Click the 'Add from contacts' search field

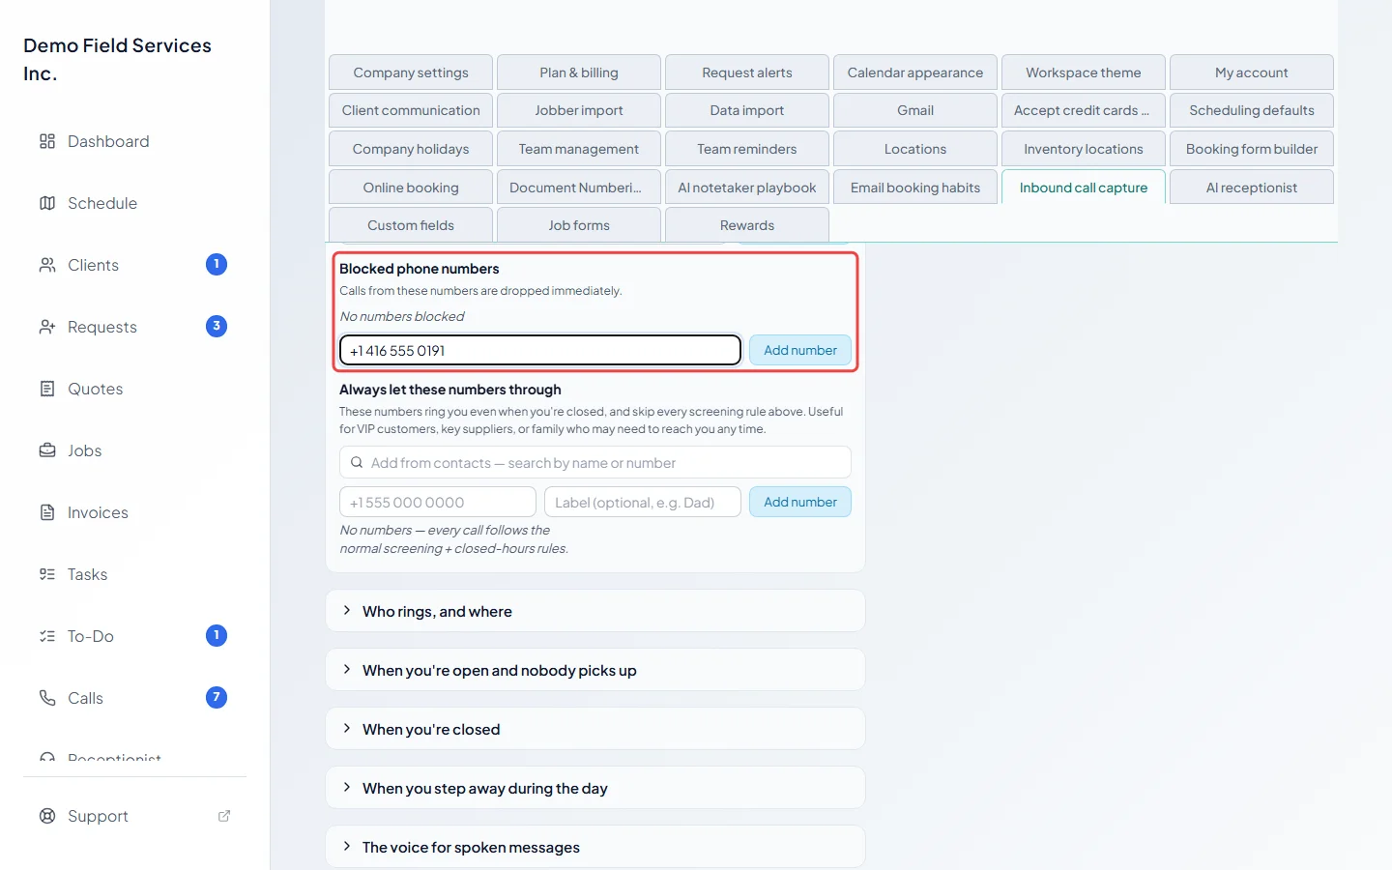tap(595, 463)
